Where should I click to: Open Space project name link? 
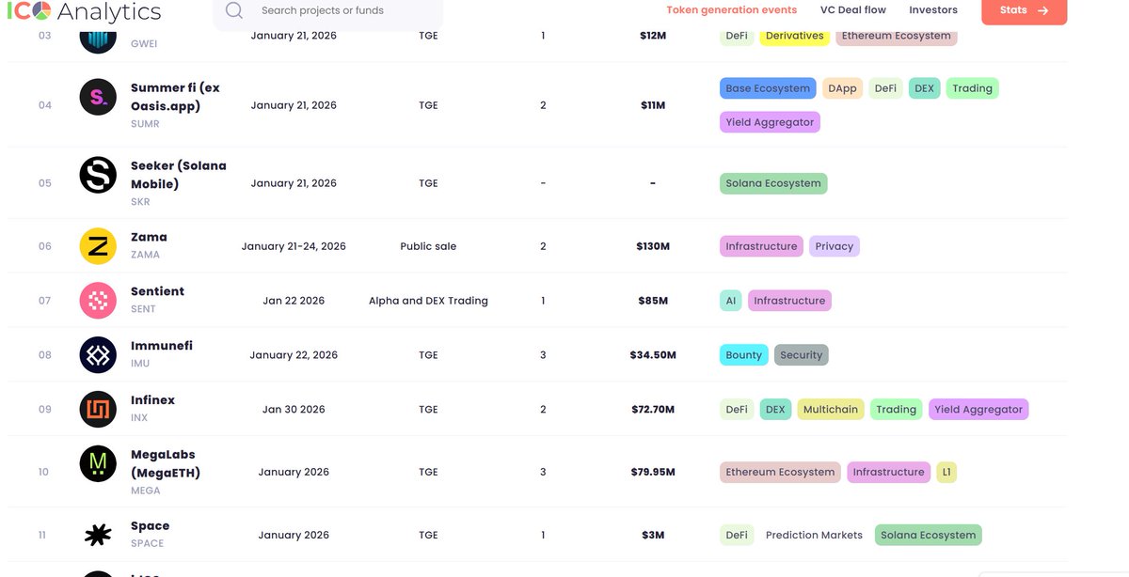[151, 526]
